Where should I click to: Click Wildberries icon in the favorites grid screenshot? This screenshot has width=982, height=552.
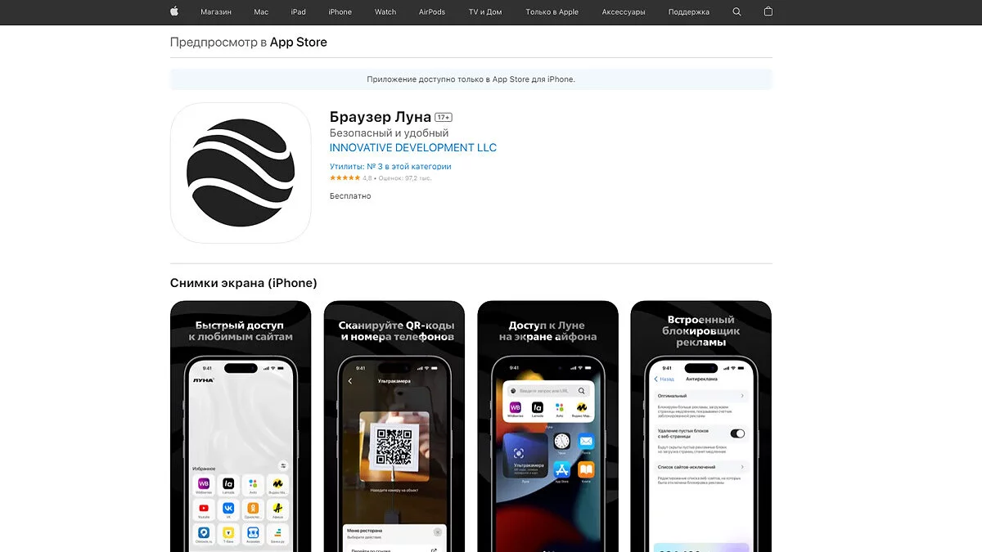click(204, 483)
